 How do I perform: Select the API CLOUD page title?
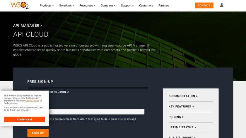31,34
